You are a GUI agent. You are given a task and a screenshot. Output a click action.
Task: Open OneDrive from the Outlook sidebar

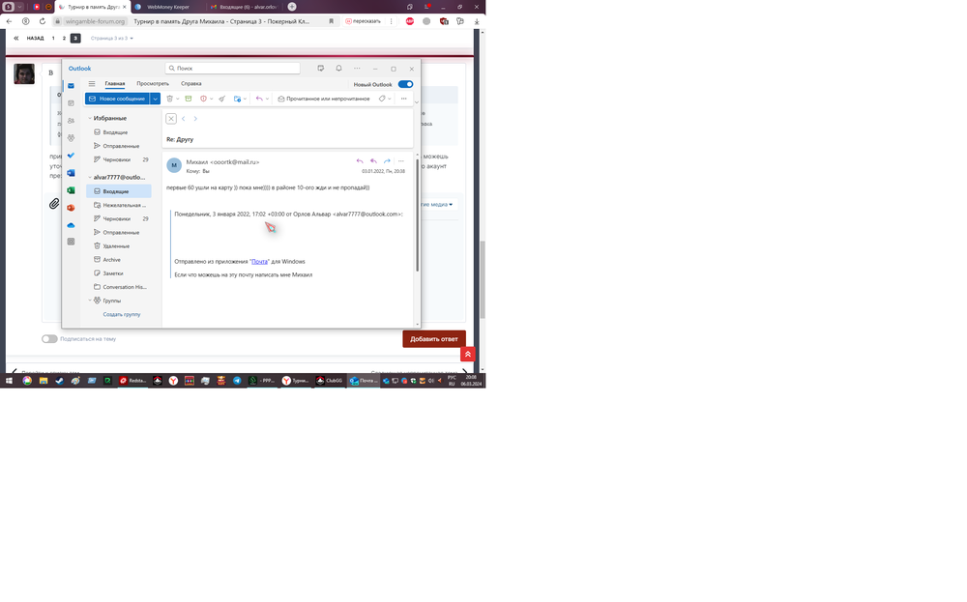(71, 225)
